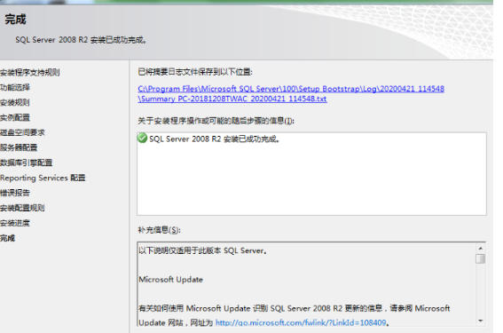Click the 补充信息(S) label

[x=159, y=230]
